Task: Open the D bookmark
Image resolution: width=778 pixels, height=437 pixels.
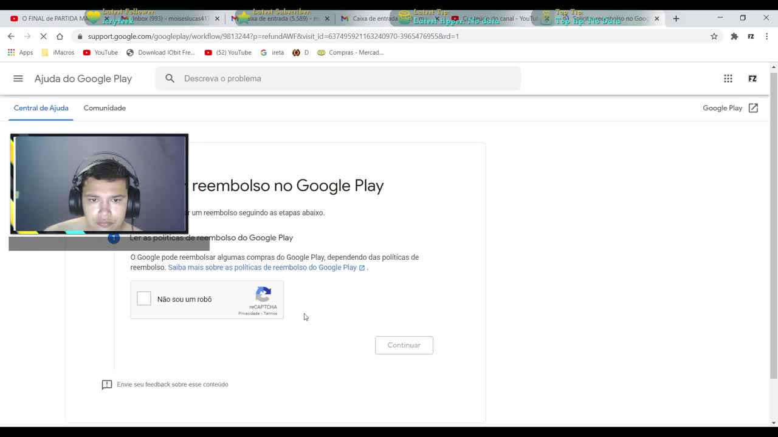Action: click(x=300, y=53)
